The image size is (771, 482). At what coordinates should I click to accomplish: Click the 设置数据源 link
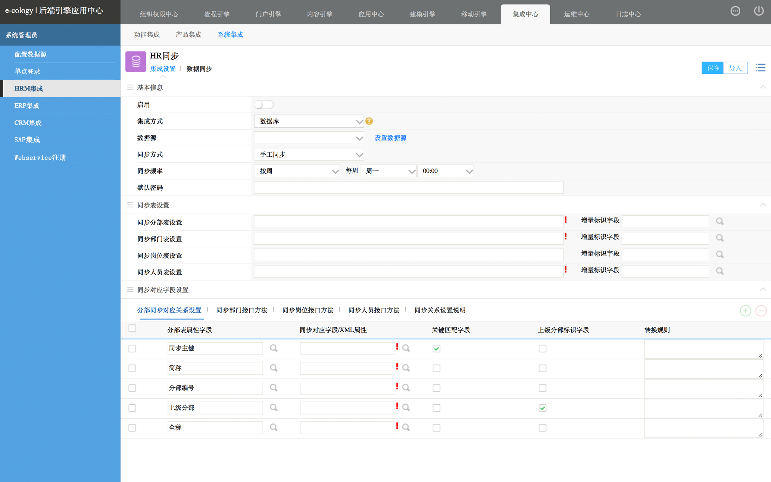pyautogui.click(x=390, y=138)
